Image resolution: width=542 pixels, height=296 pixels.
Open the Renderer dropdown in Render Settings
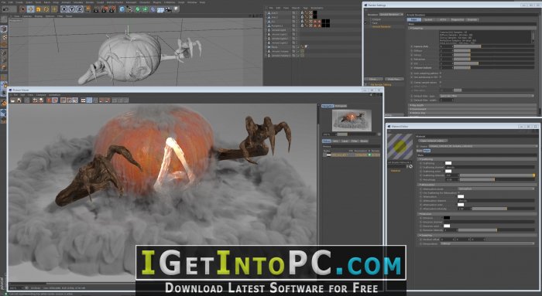coord(391,15)
